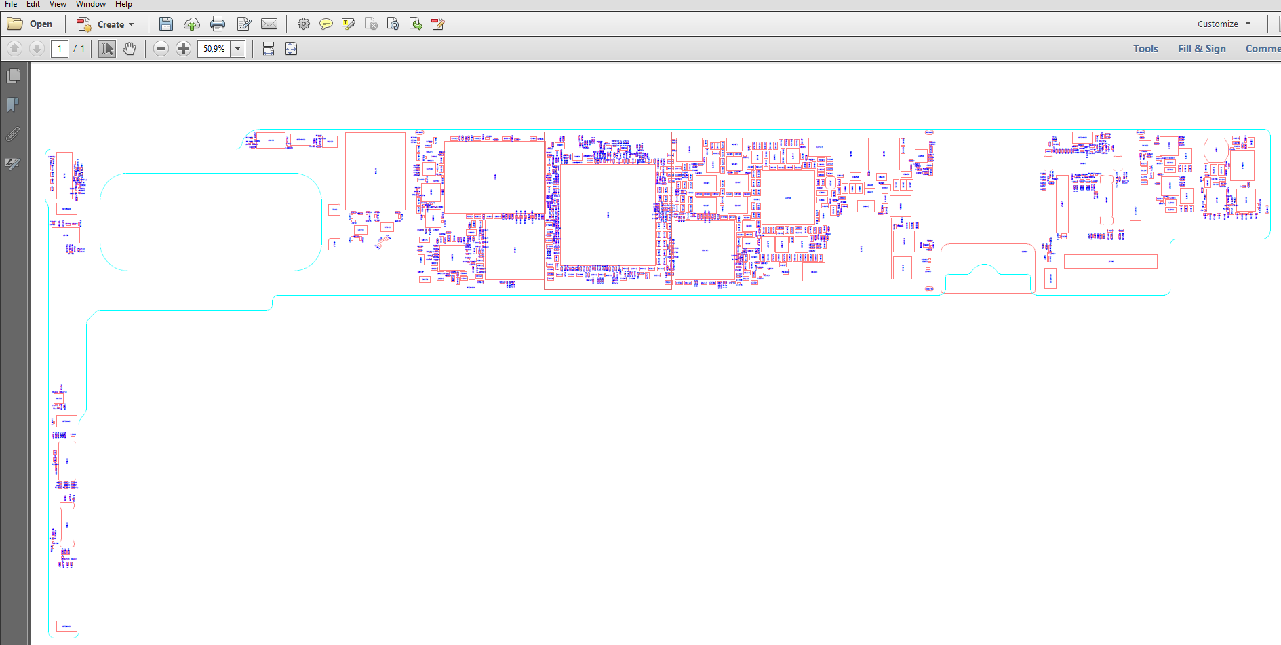
Task: Click the Save file icon
Action: coord(165,24)
